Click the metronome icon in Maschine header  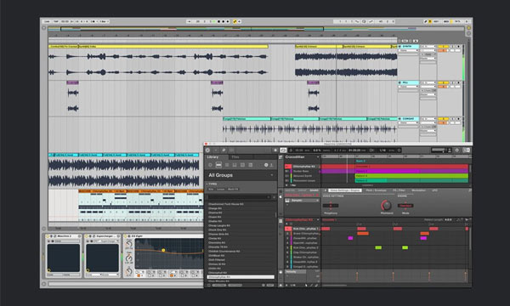coord(291,150)
